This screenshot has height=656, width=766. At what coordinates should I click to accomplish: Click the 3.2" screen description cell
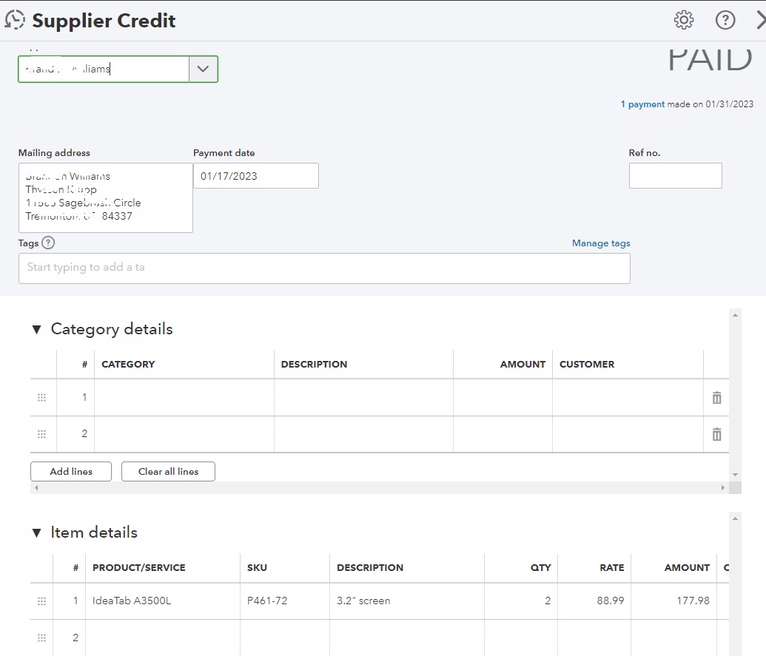407,601
